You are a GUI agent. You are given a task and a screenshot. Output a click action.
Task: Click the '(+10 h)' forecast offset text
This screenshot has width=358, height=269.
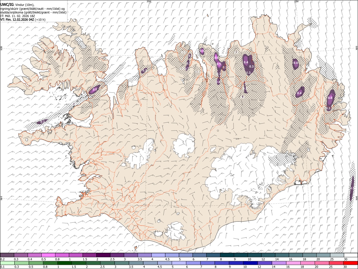coord(40,20)
